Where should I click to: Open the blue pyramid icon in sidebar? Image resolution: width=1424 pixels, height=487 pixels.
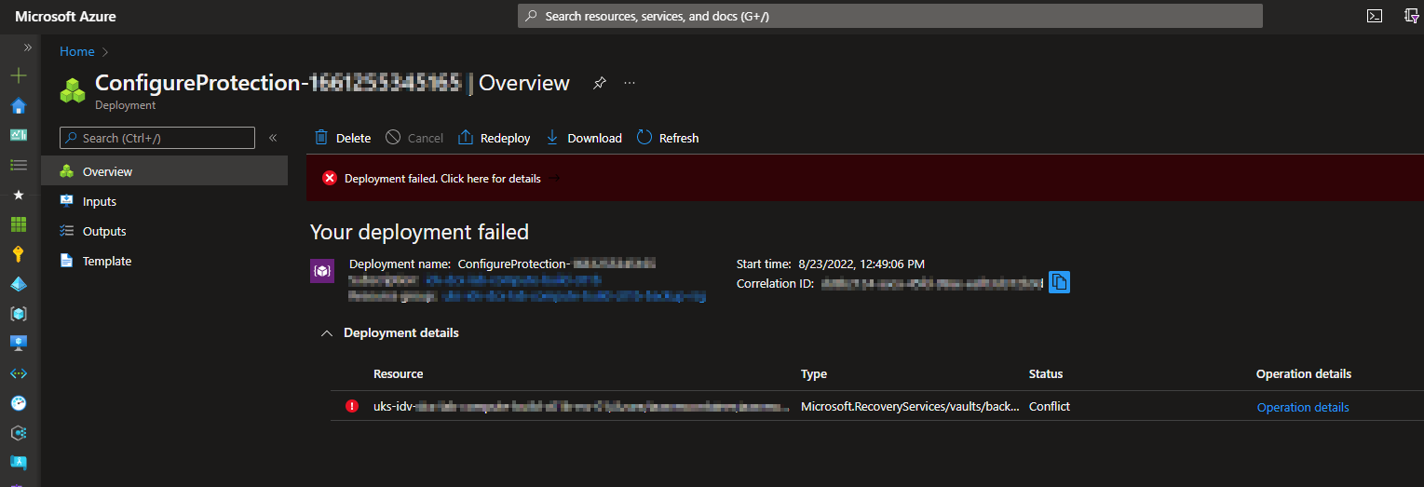19,284
